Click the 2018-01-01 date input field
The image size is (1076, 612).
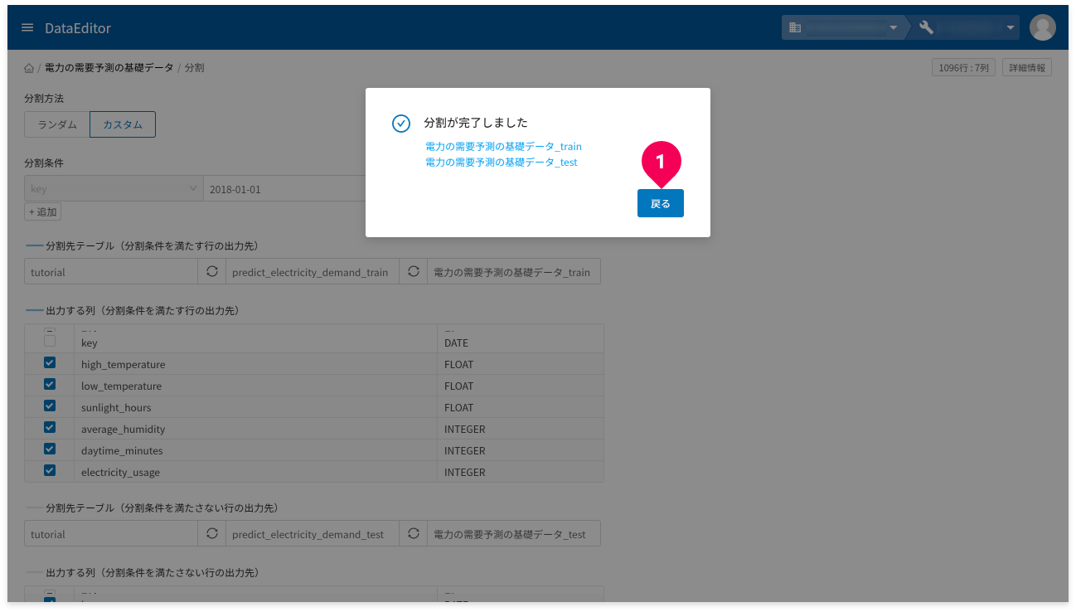click(x=284, y=188)
